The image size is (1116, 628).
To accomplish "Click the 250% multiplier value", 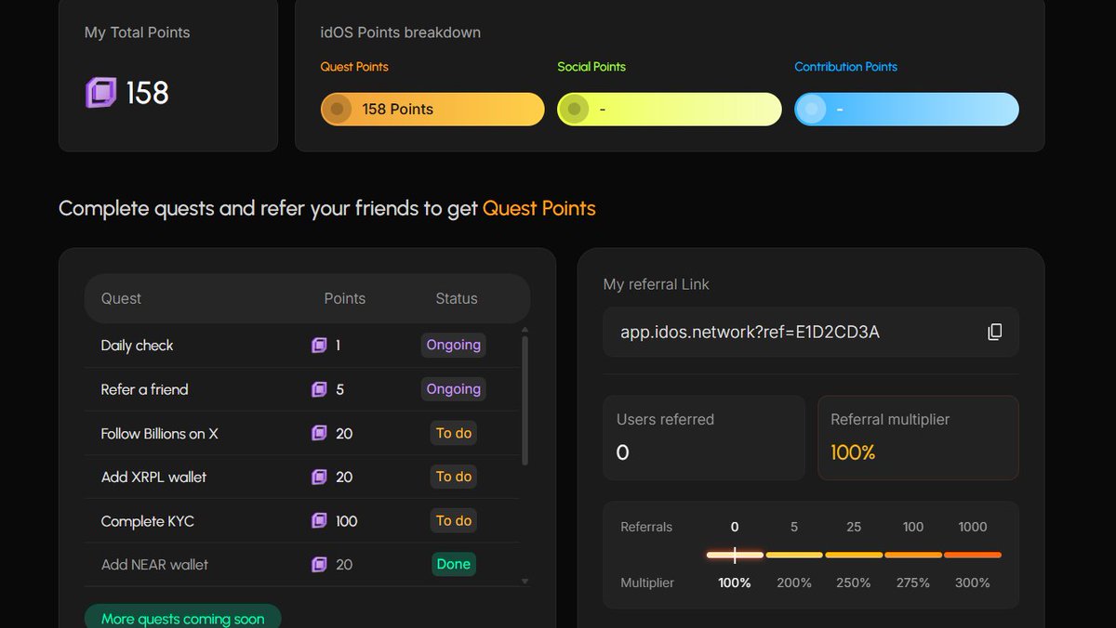I will pos(854,582).
